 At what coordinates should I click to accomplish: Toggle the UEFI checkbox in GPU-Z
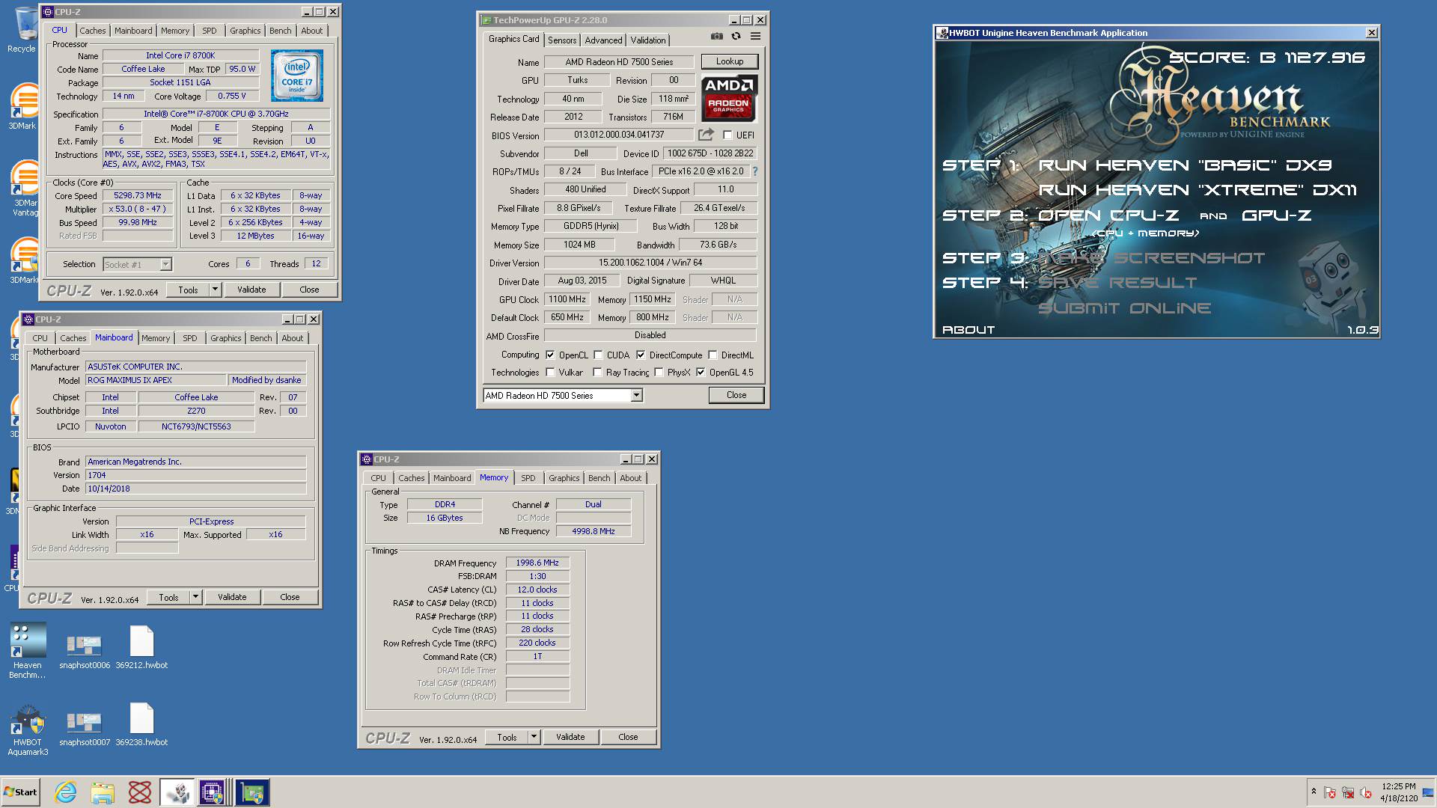(x=727, y=135)
